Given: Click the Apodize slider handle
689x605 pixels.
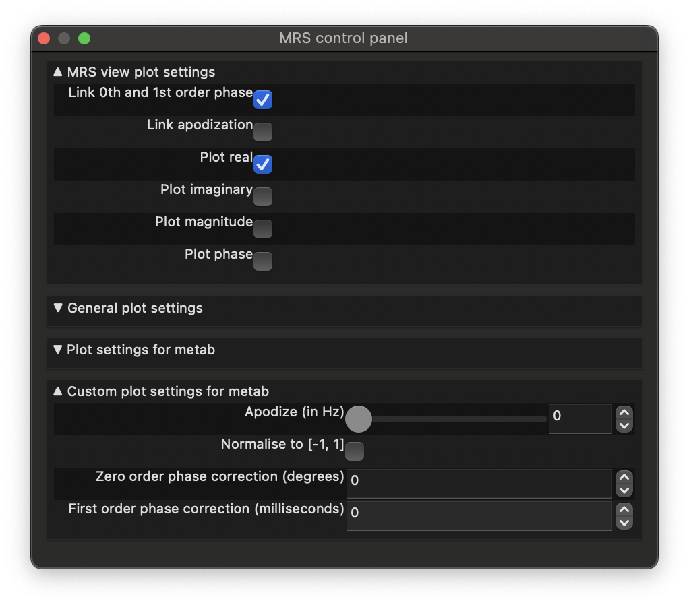Looking at the screenshot, I should point(359,419).
